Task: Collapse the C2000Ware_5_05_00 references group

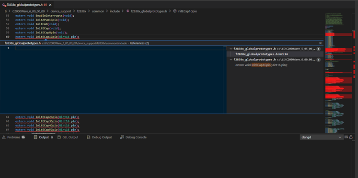Action: click(231, 49)
